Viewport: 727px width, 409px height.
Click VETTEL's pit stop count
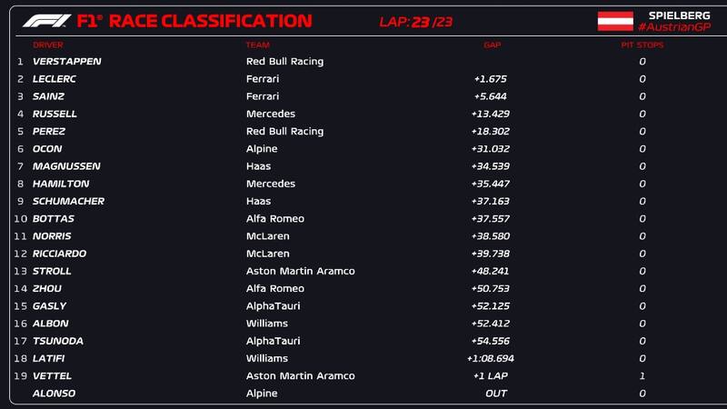click(x=642, y=376)
